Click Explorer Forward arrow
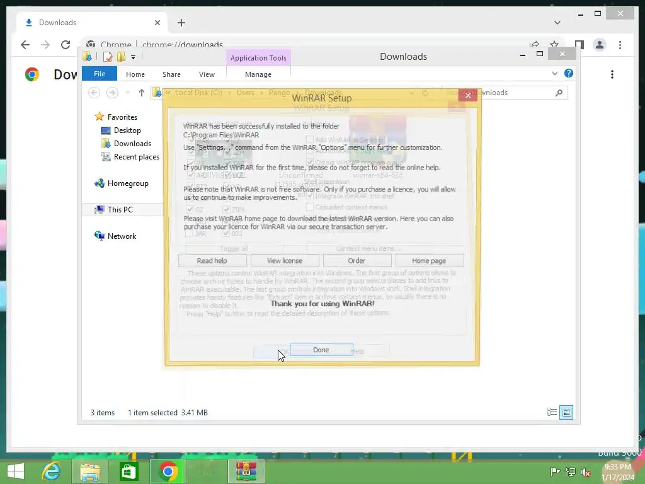Image resolution: width=645 pixels, height=484 pixels. (112, 93)
